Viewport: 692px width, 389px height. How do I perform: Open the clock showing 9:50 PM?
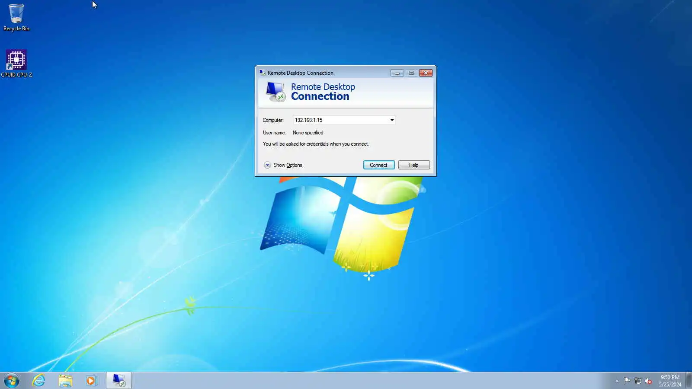point(670,381)
